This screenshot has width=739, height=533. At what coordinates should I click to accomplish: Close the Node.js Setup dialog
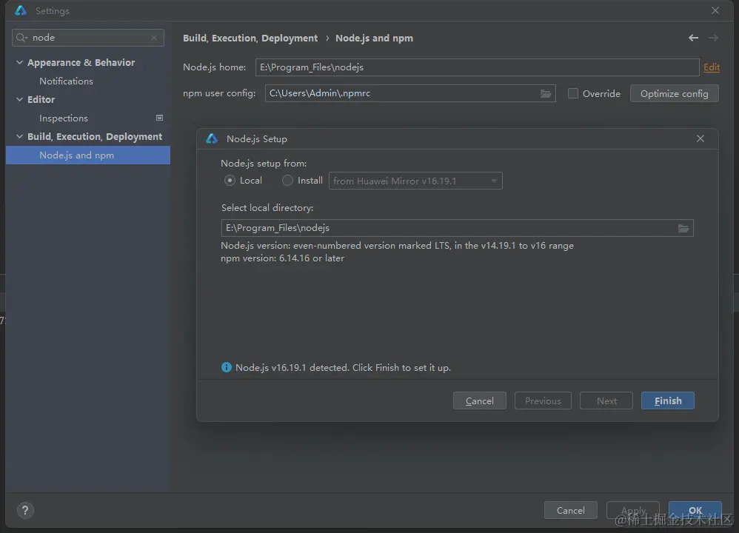coord(700,138)
